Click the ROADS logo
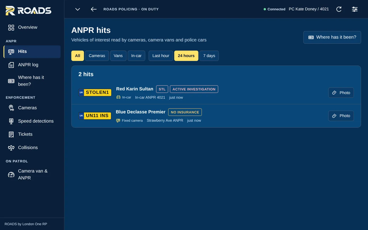368x230 pixels. click(x=28, y=11)
